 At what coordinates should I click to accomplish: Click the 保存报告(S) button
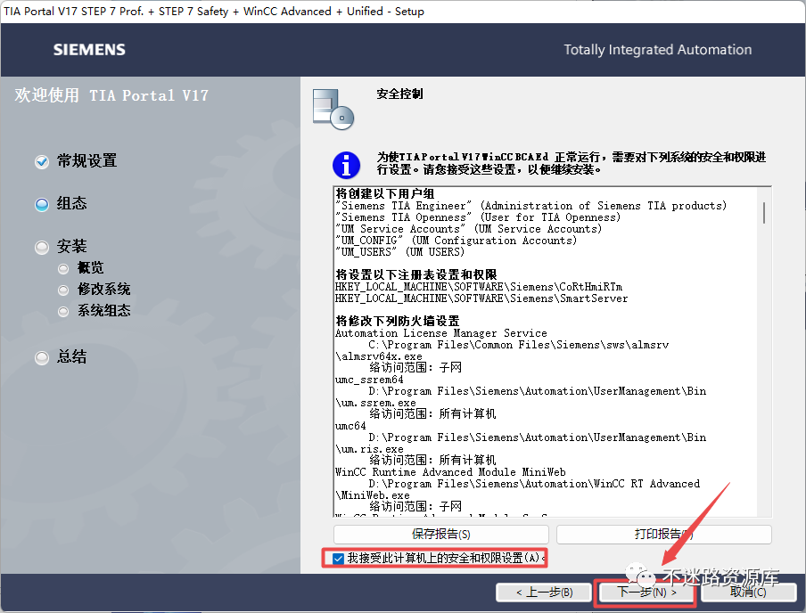441,535
